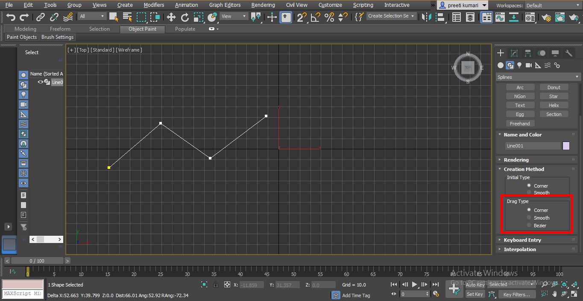Click the Line001 color swatch

566,145
